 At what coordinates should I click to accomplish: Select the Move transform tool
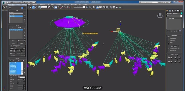[x=33, y=7]
